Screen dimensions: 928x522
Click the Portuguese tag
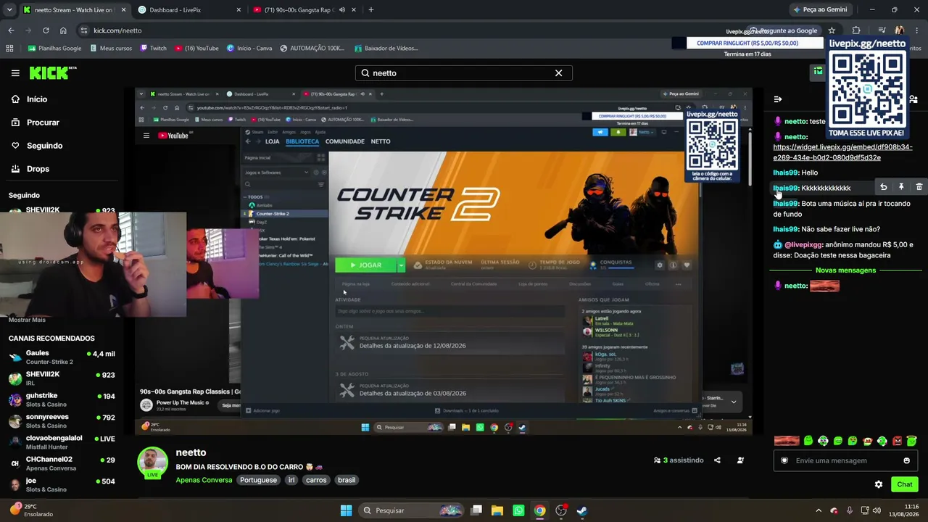(259, 480)
